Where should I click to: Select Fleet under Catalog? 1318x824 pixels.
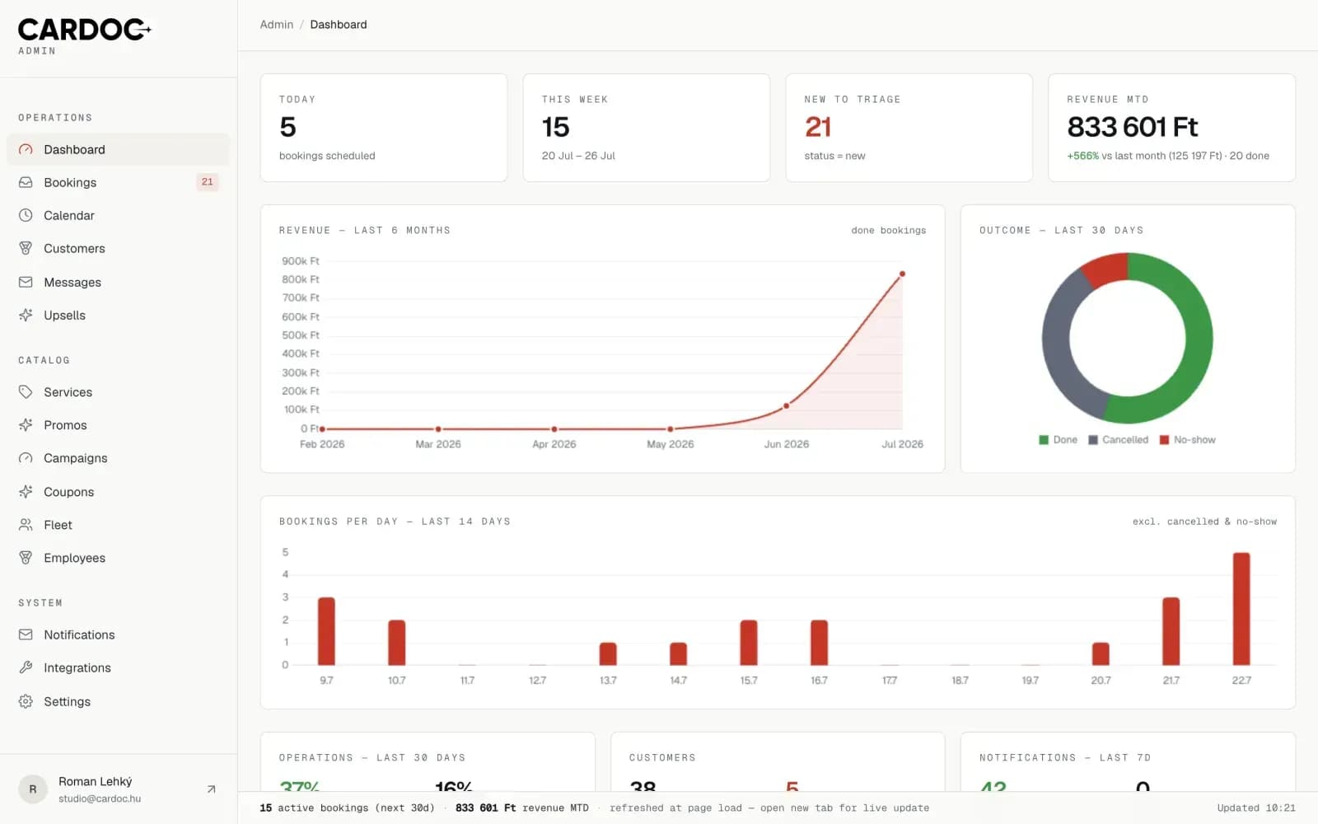point(58,525)
